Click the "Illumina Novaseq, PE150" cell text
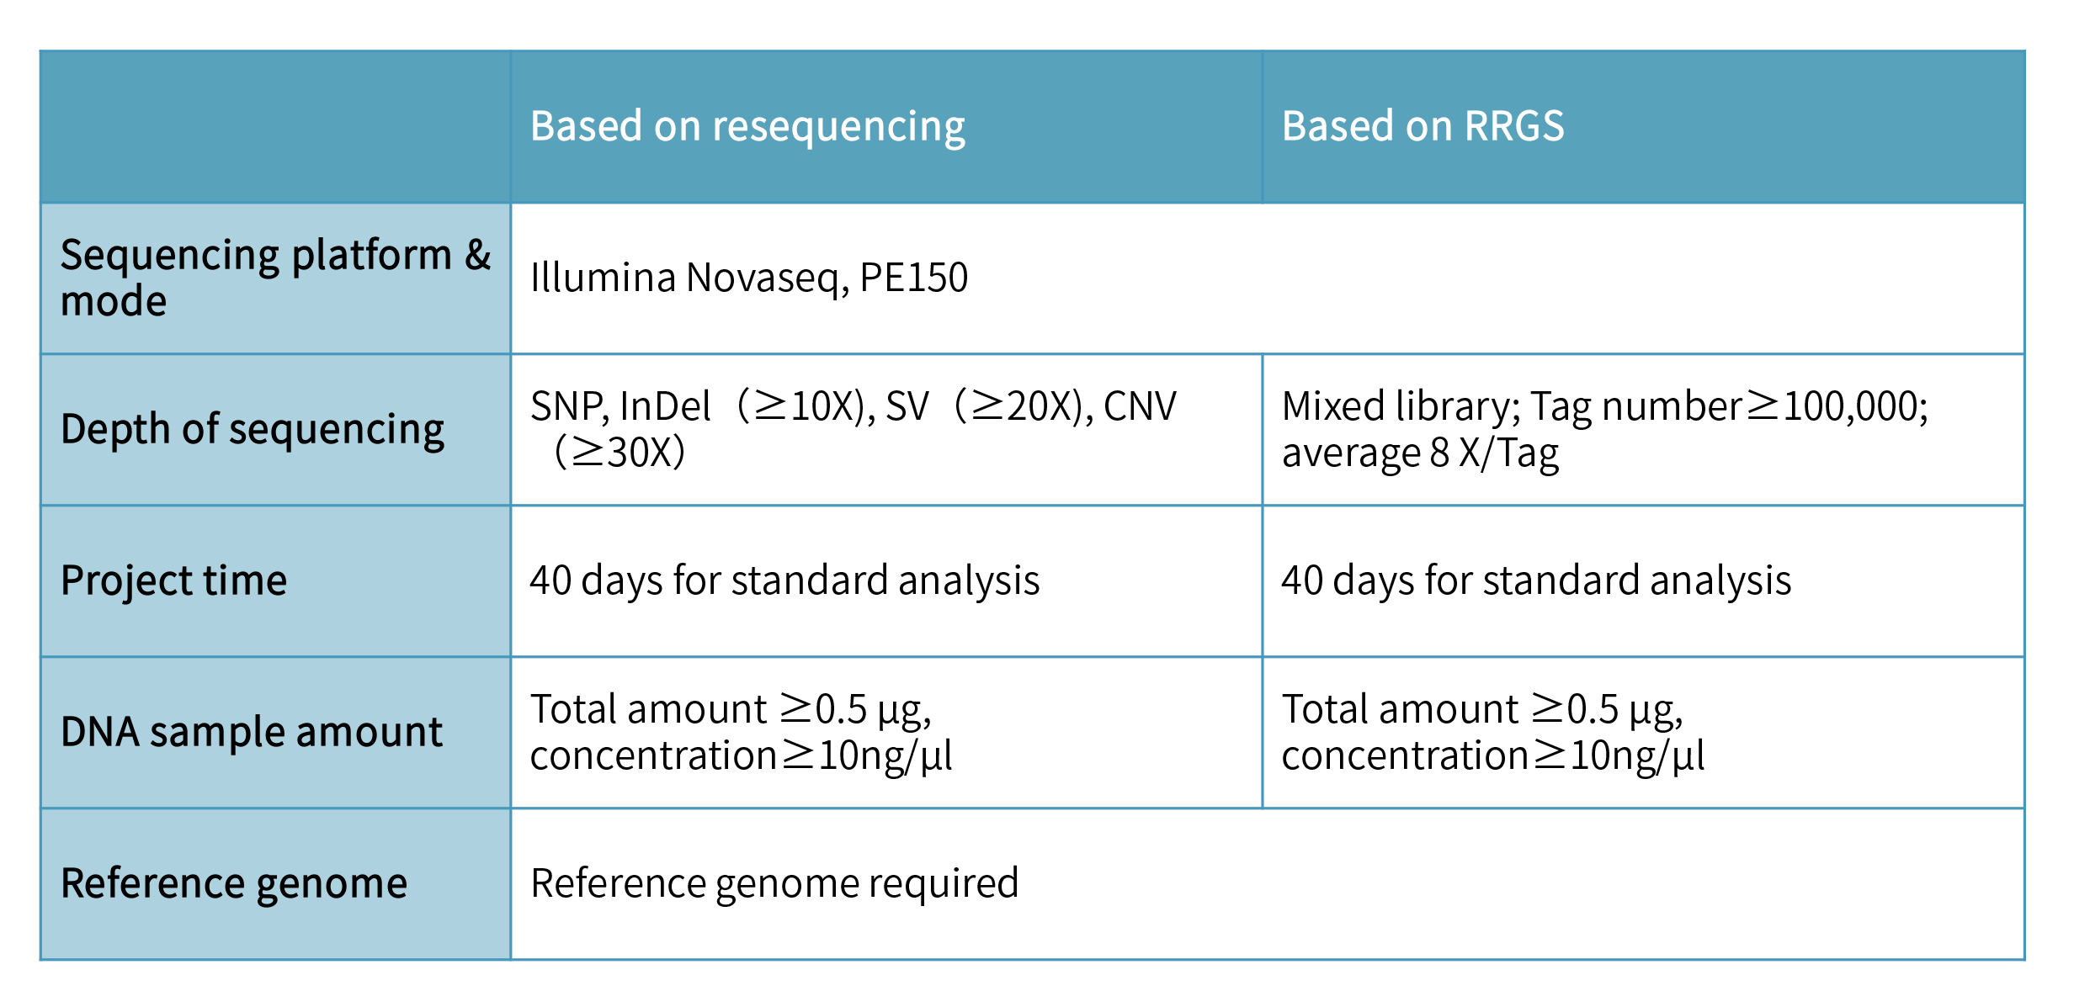This screenshot has height=991, width=2074. click(749, 278)
